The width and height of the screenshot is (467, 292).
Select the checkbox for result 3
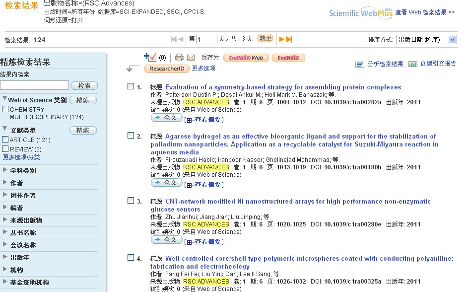pos(131,200)
